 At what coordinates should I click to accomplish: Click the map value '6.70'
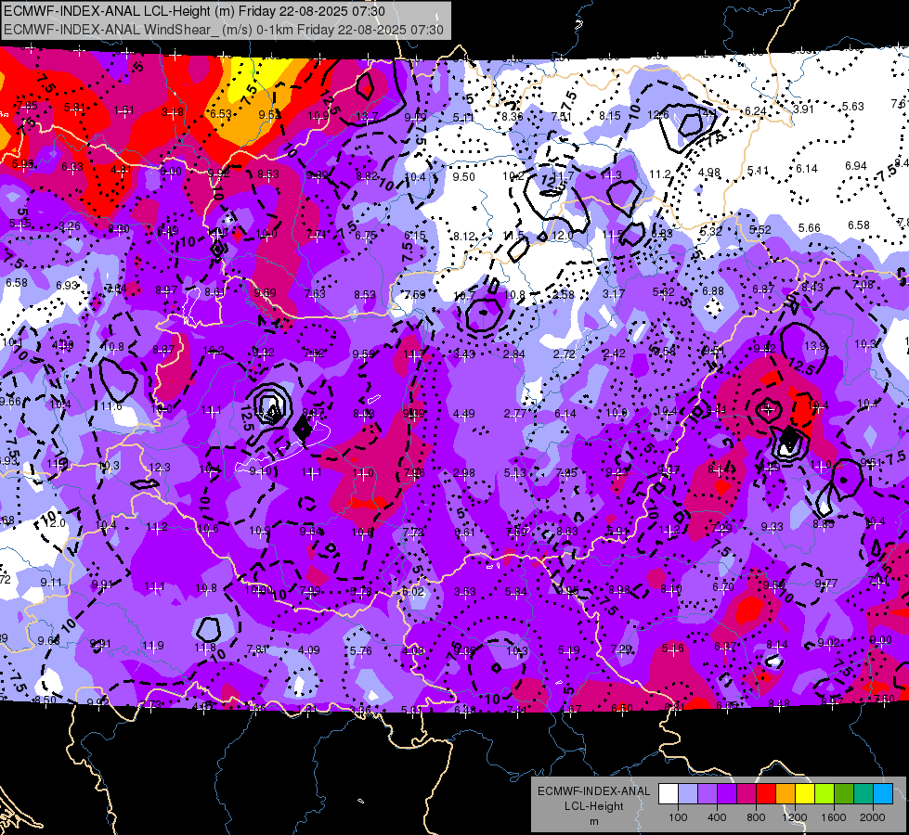point(723,587)
